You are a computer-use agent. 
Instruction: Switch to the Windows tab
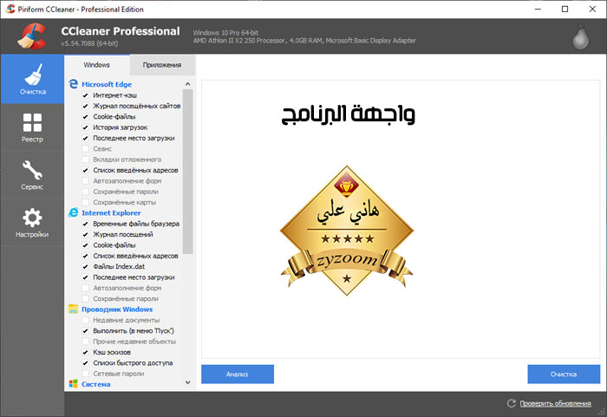coord(97,65)
